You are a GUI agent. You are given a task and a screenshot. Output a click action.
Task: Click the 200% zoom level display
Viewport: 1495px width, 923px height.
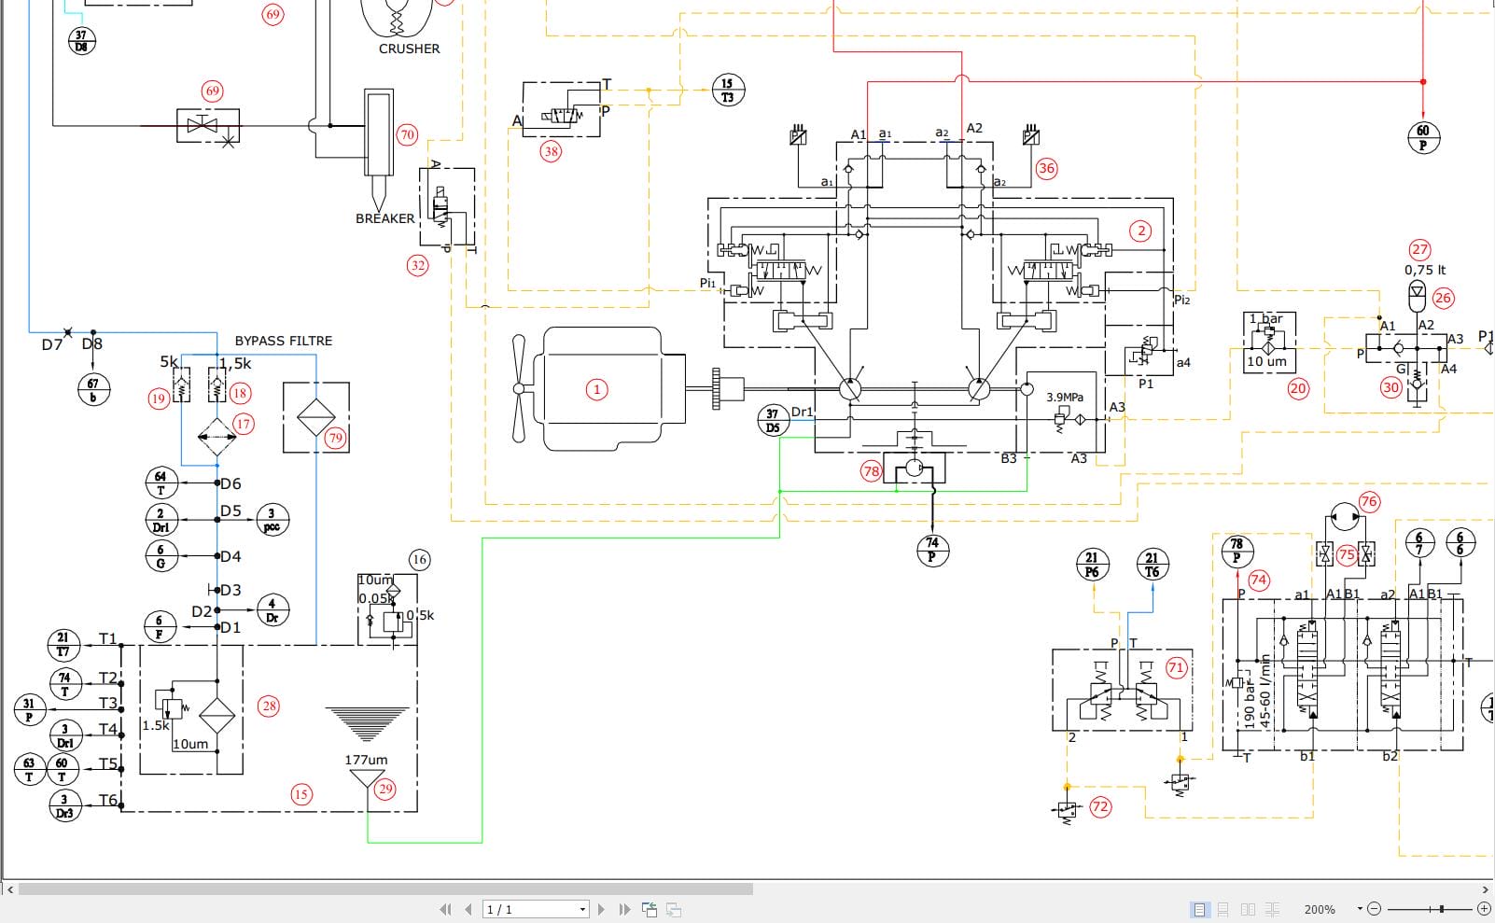coord(1320,908)
